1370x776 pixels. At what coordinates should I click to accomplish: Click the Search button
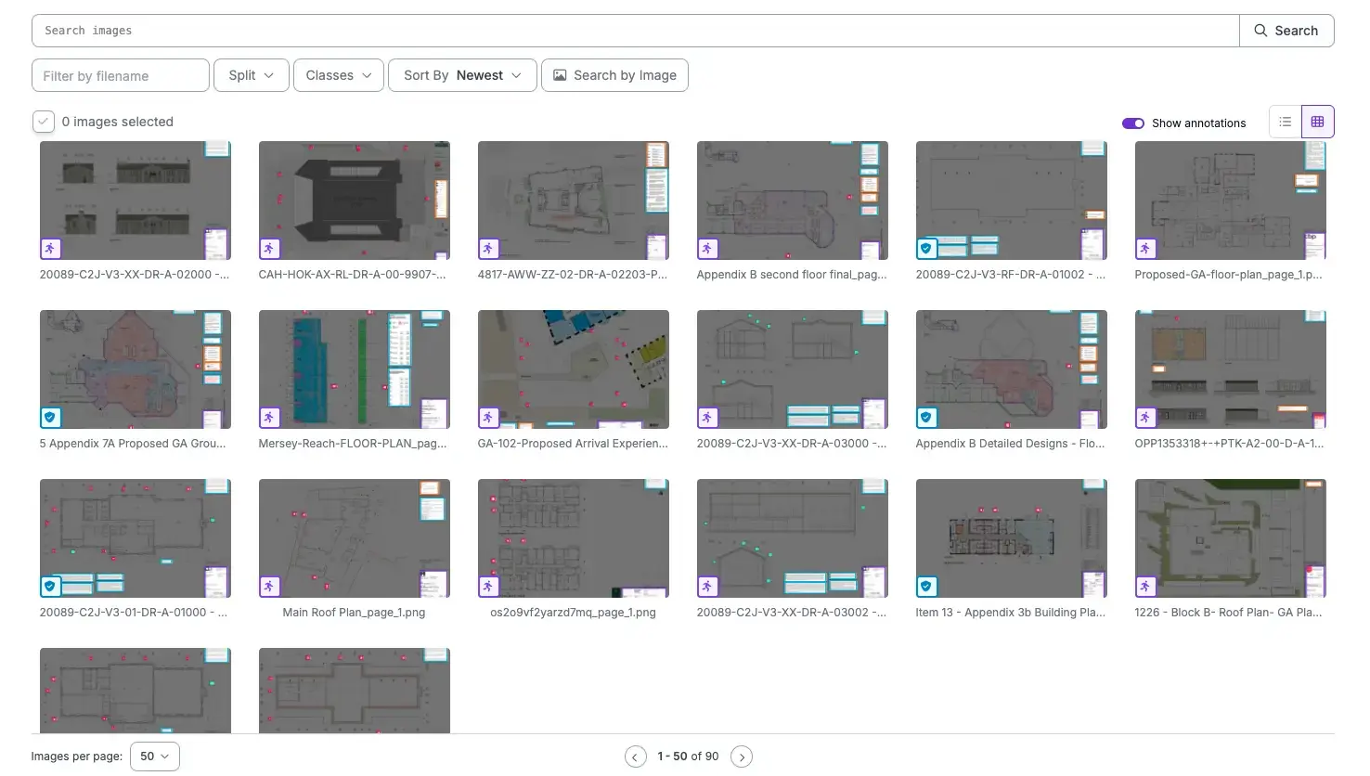click(1286, 31)
